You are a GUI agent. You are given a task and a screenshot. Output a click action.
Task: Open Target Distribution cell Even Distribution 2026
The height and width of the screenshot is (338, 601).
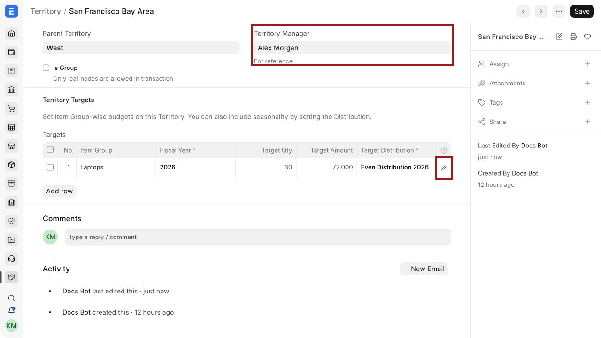(x=396, y=167)
